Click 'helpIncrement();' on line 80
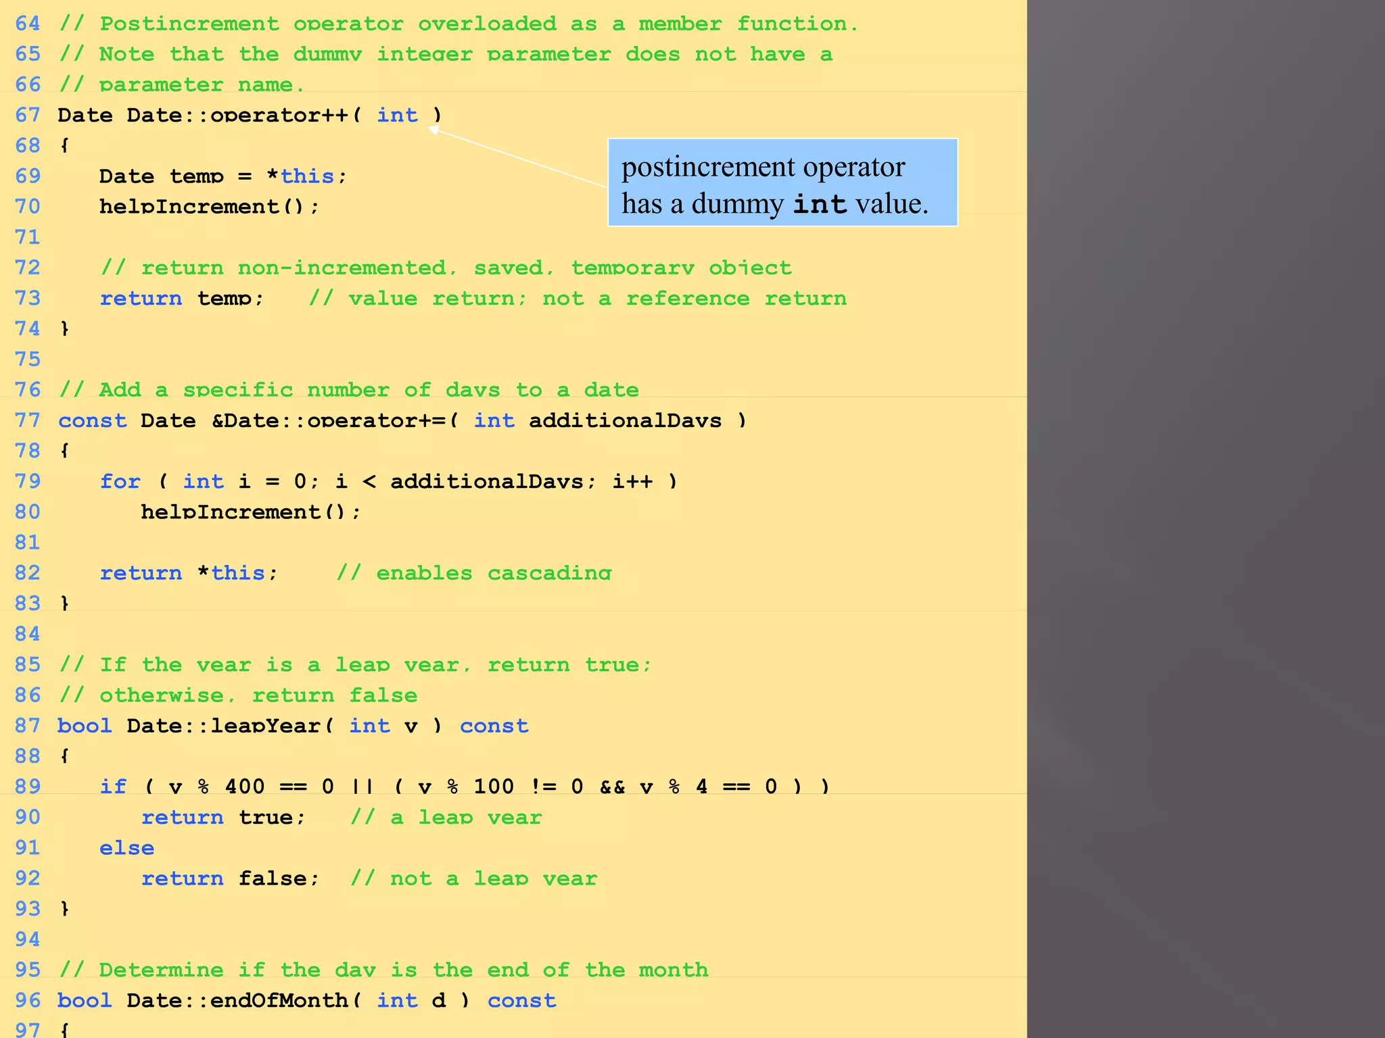The width and height of the screenshot is (1385, 1038). click(x=250, y=512)
